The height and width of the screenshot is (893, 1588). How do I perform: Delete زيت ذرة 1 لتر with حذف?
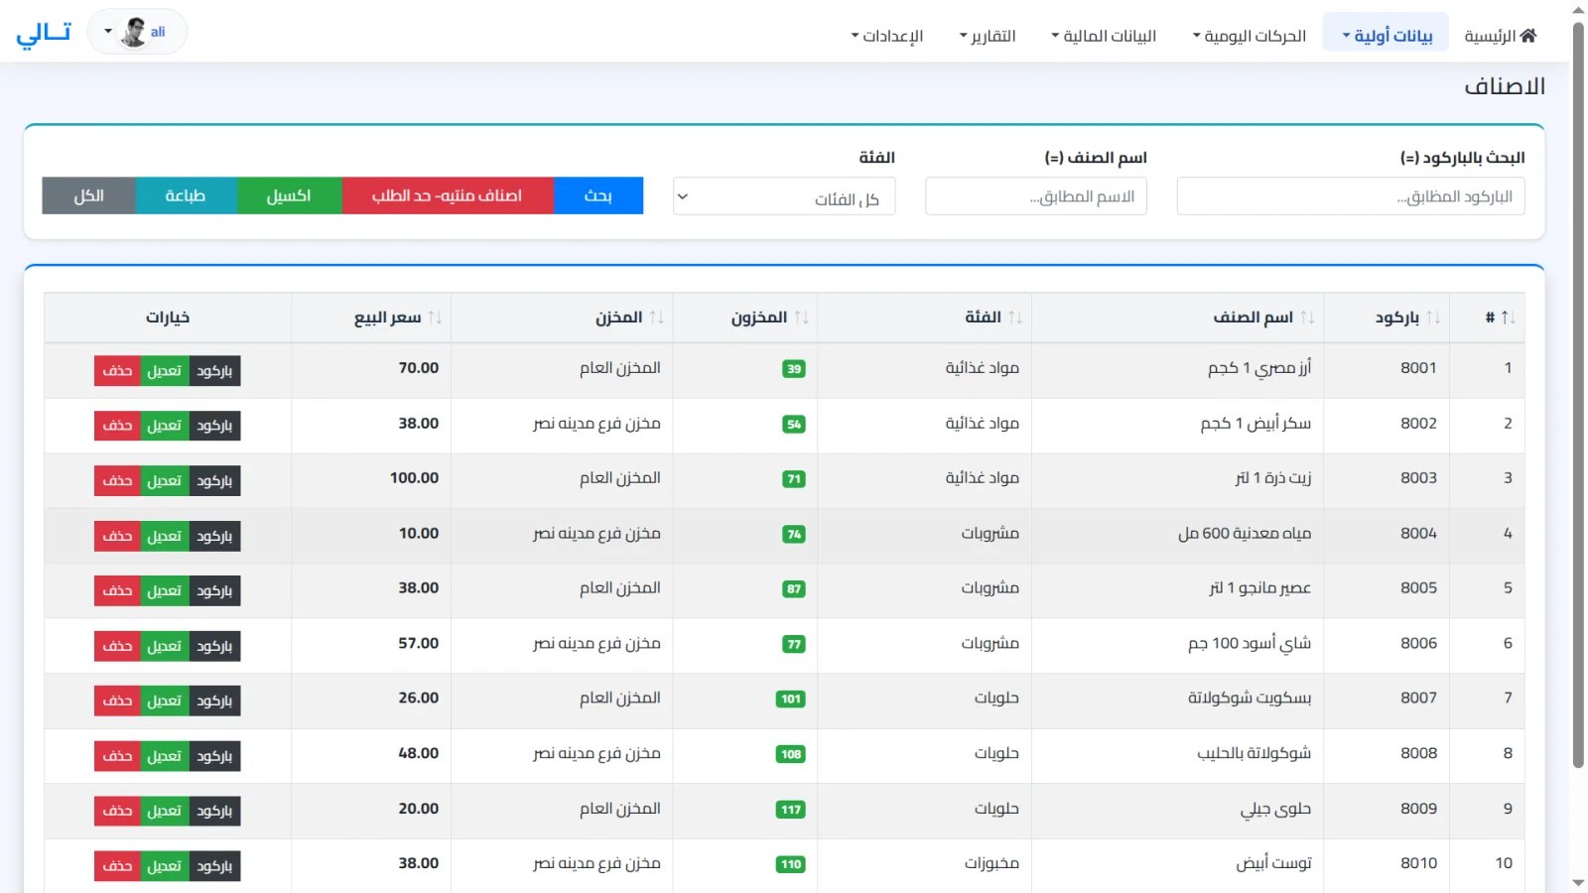117,481
